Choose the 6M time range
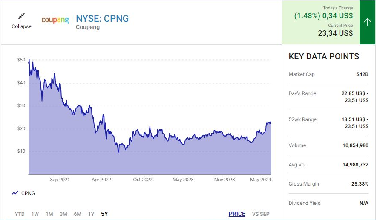The width and height of the screenshot is (377, 221). [x=78, y=214]
